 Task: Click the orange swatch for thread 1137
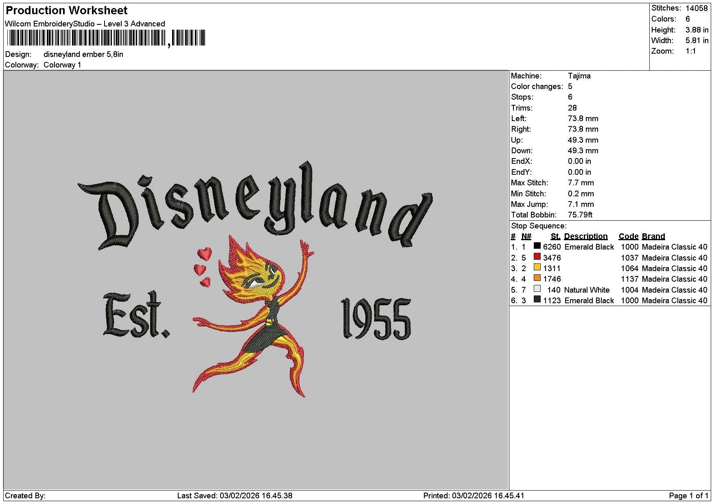537,278
